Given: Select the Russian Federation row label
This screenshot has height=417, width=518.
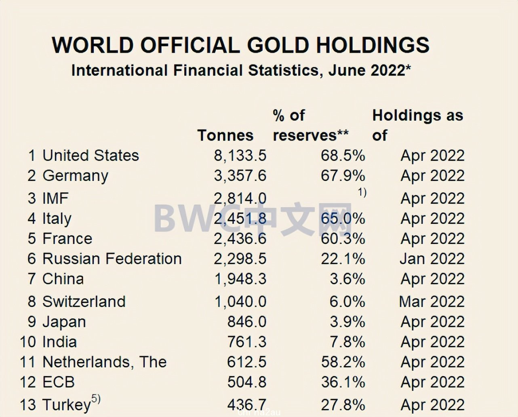Looking at the screenshot, I should (x=112, y=259).
